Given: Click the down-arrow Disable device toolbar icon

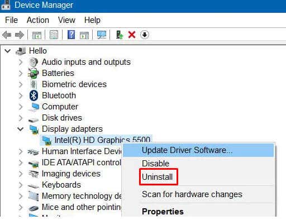Looking at the screenshot, I should pos(145,35).
